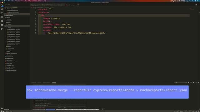Open the File menu
The width and height of the screenshot is (200, 112).
9,1
